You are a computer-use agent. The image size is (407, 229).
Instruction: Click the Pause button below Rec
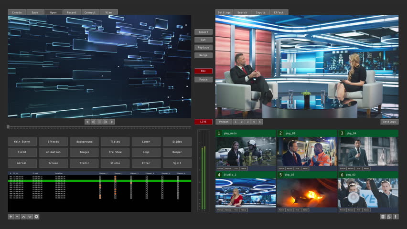tap(203, 79)
